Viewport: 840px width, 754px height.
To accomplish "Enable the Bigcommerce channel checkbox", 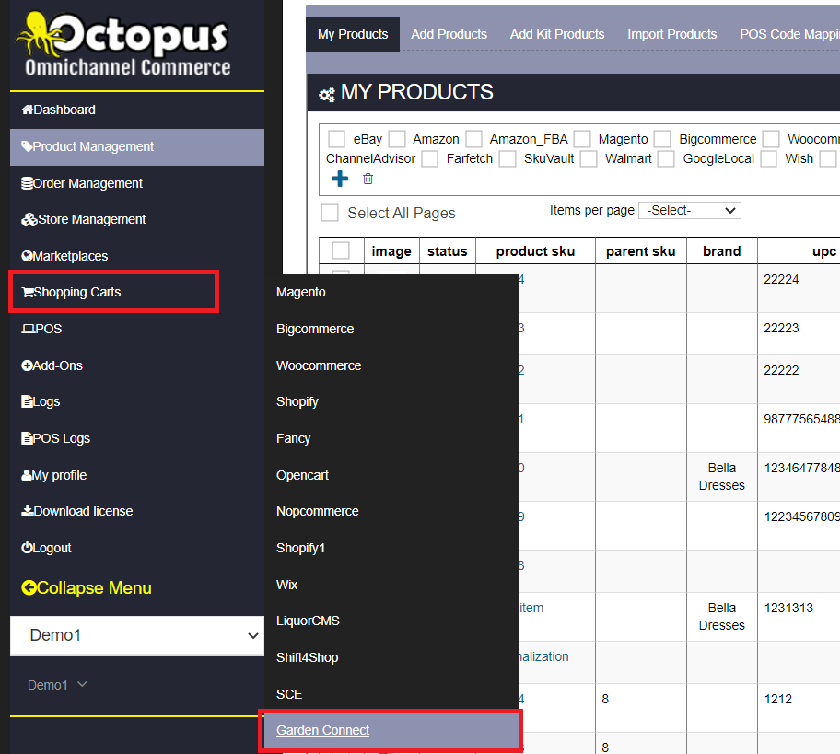I will coord(662,139).
